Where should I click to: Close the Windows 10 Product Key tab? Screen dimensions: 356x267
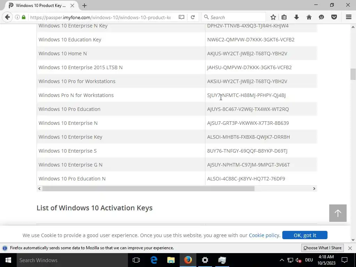(x=72, y=6)
